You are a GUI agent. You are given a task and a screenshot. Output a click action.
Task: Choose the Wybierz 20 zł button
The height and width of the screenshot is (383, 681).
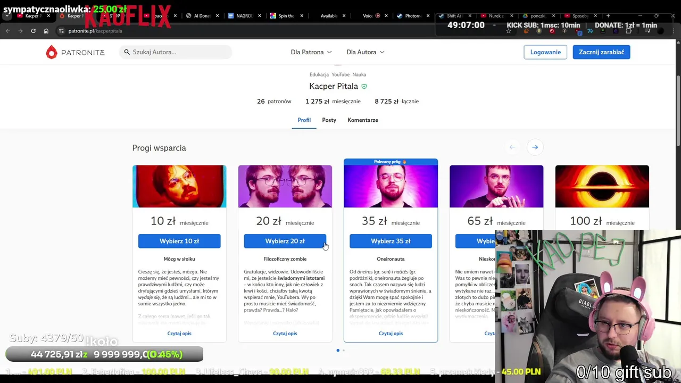click(x=285, y=241)
